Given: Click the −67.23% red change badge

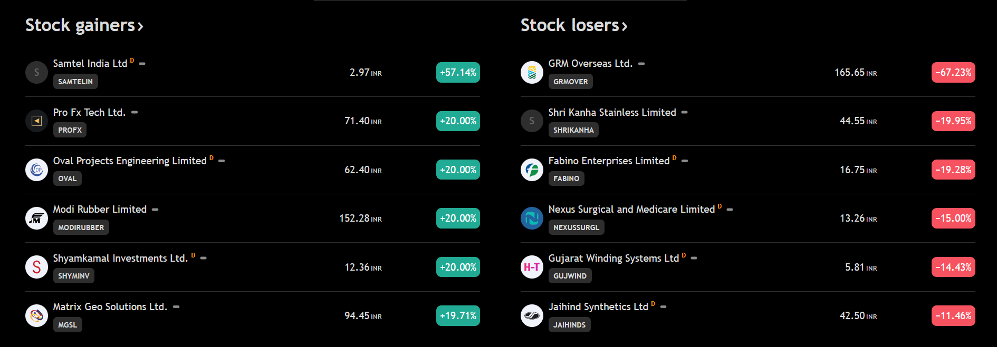Looking at the screenshot, I should [x=953, y=72].
